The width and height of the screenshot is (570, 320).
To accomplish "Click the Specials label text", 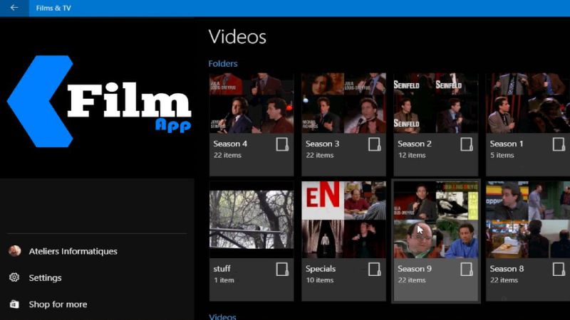I will click(x=320, y=269).
